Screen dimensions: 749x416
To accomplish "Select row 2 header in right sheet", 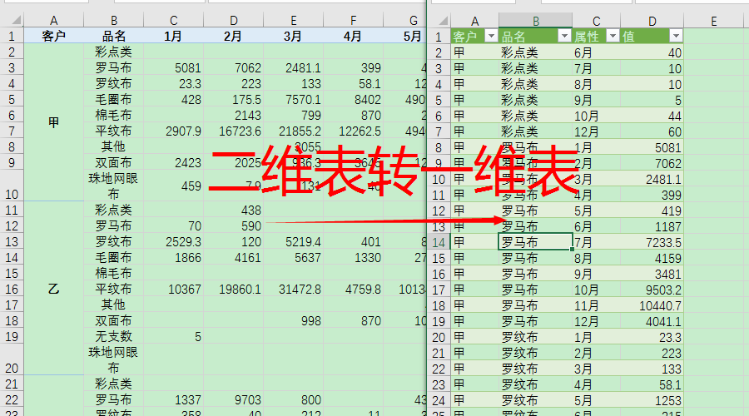I will click(439, 52).
